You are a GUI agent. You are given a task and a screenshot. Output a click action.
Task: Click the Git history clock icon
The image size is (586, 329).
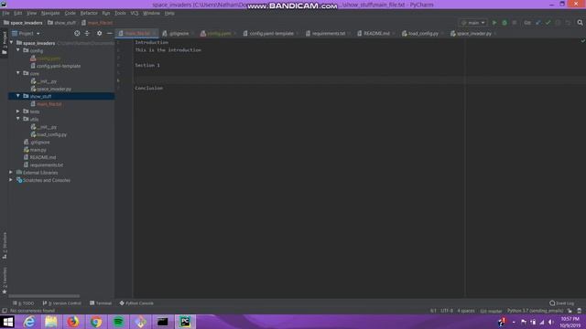[558, 23]
